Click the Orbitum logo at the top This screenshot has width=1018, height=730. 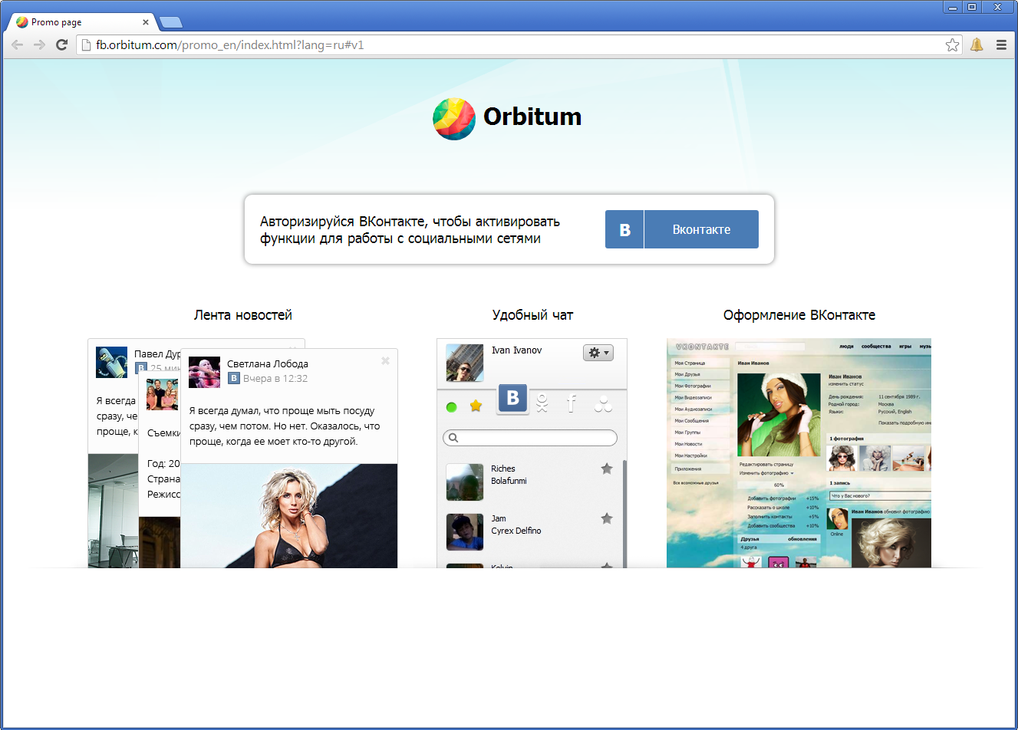[x=507, y=117]
